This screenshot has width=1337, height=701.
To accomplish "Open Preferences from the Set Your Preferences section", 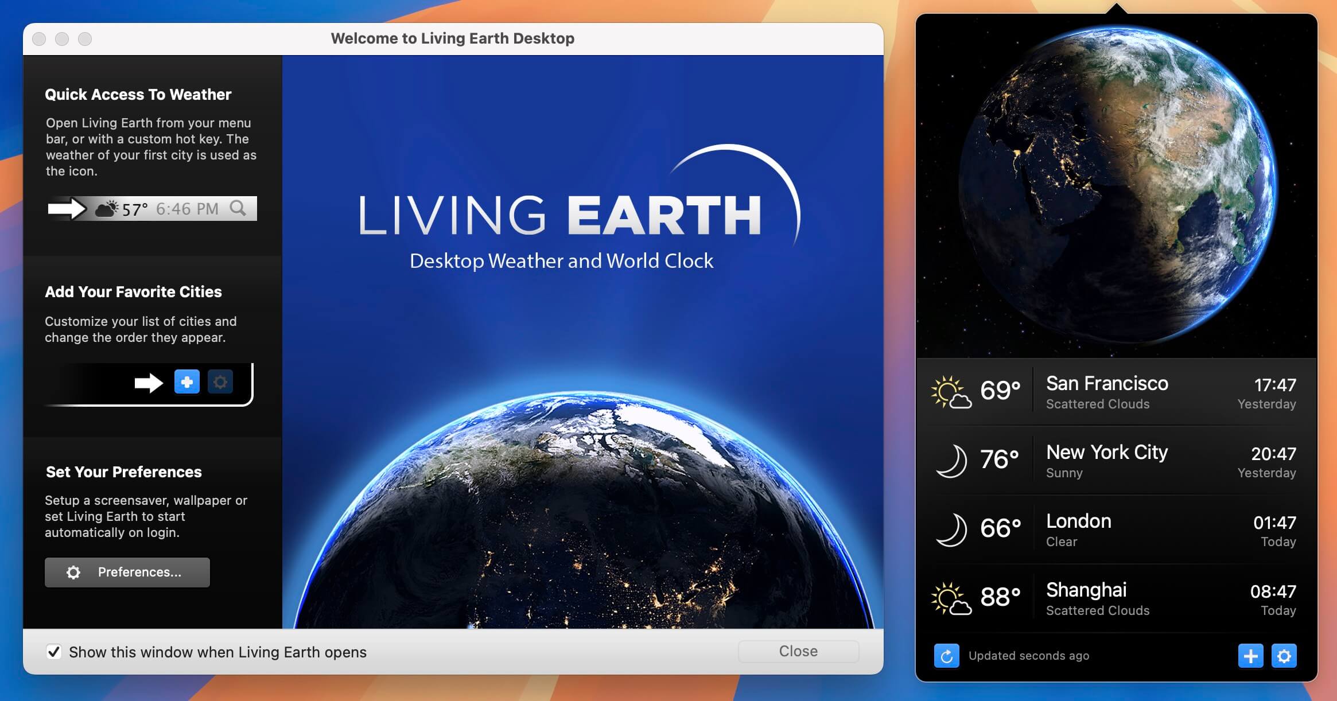I will tap(127, 572).
